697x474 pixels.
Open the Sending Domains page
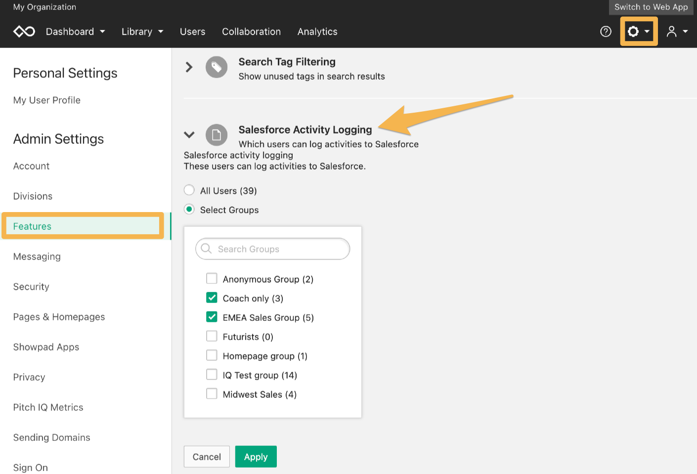(x=52, y=437)
